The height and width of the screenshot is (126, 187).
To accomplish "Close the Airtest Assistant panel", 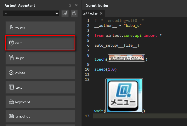I will [77, 5].
